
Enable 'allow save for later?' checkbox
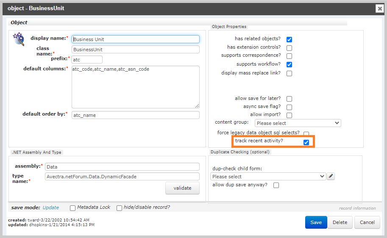(289, 99)
